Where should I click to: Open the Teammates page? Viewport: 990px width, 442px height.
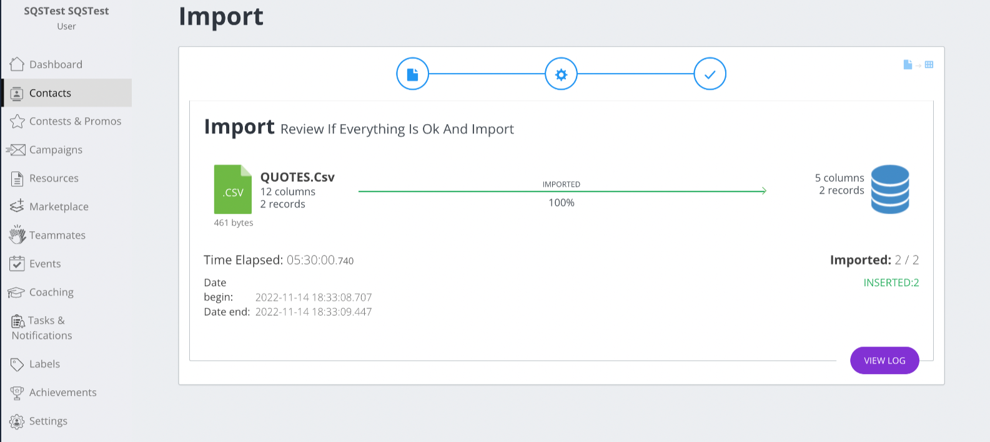pyautogui.click(x=57, y=235)
